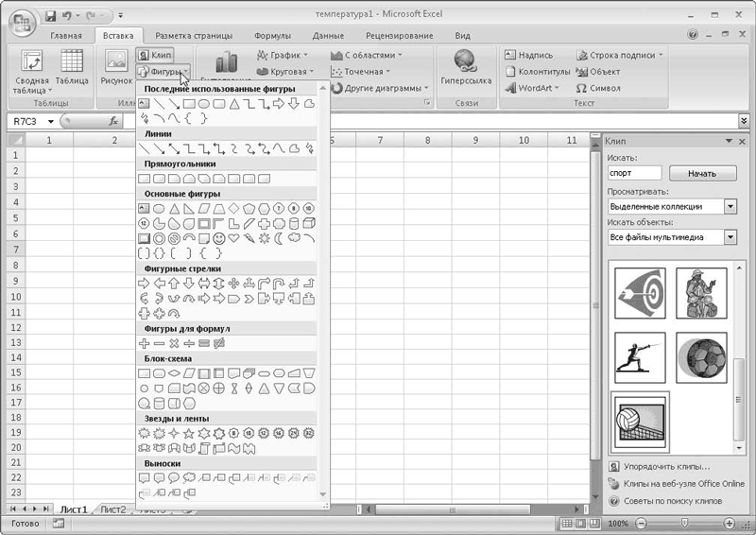Click the Начать search button
The image size is (756, 535).
point(702,173)
